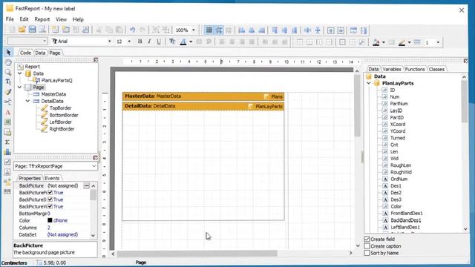Open the style dropdown left of Arial
The width and height of the screenshot is (475, 267).
click(45, 42)
